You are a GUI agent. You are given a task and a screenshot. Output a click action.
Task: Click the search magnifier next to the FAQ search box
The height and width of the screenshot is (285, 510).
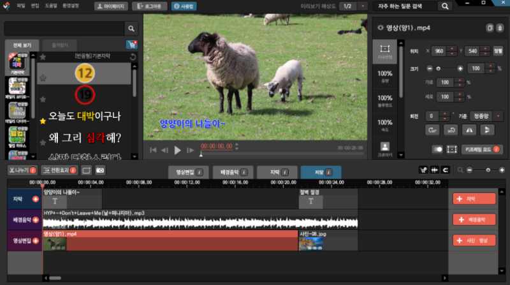coord(444,6)
